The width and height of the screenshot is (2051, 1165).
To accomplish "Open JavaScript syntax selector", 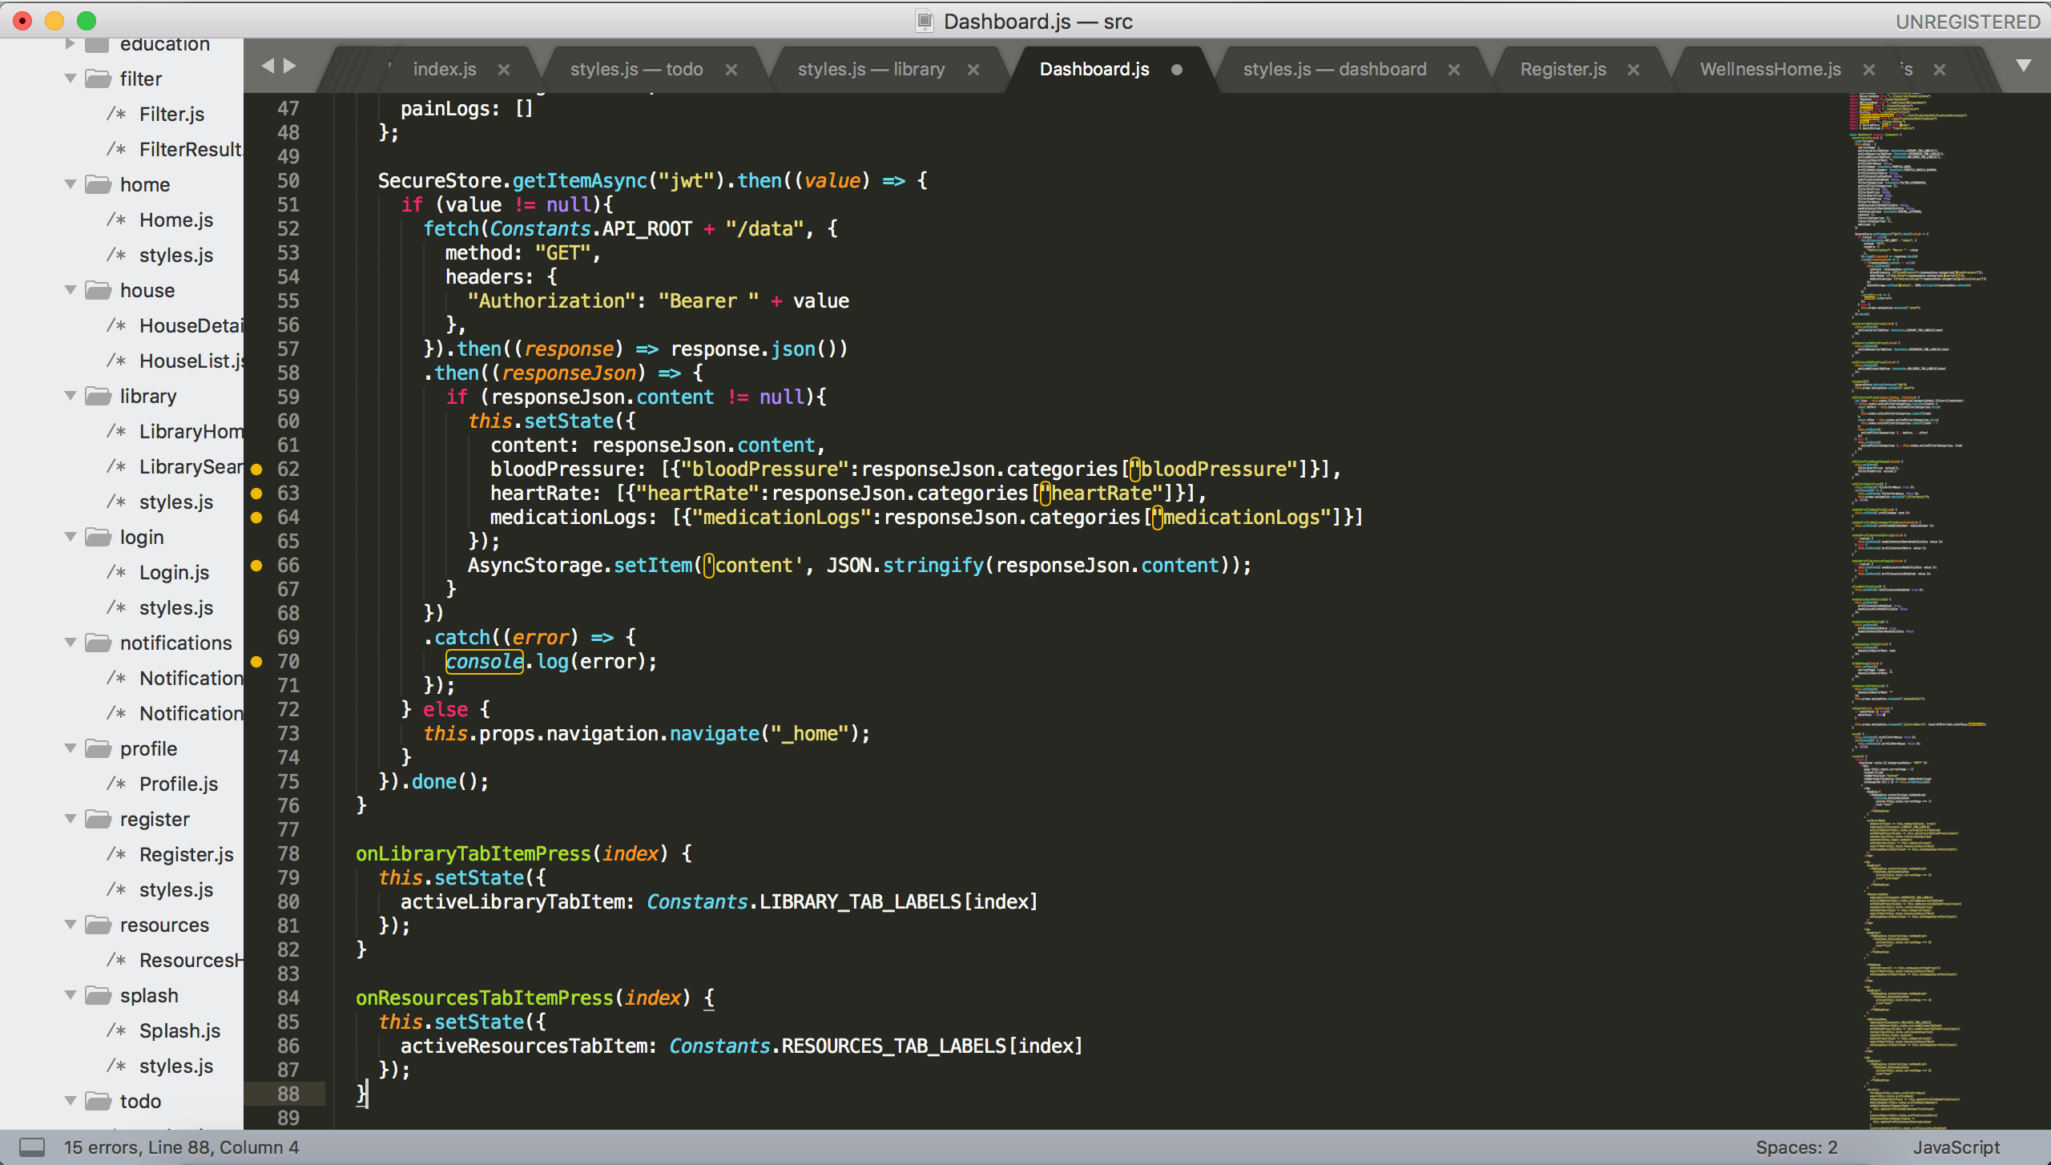I will pos(1956,1147).
